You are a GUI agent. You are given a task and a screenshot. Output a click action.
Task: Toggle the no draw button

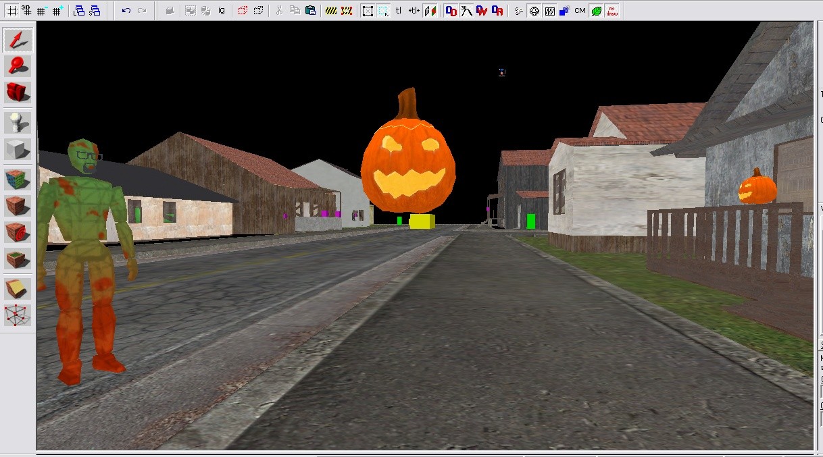(x=612, y=11)
